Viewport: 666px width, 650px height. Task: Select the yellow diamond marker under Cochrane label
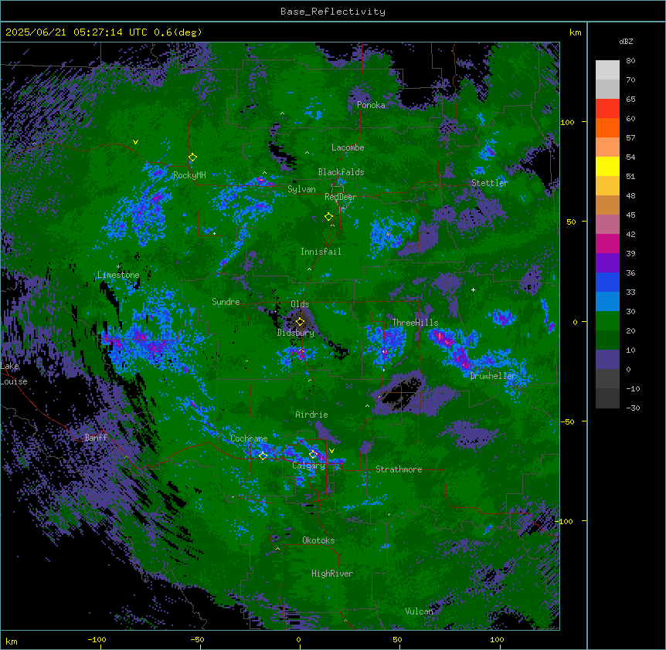tap(263, 455)
